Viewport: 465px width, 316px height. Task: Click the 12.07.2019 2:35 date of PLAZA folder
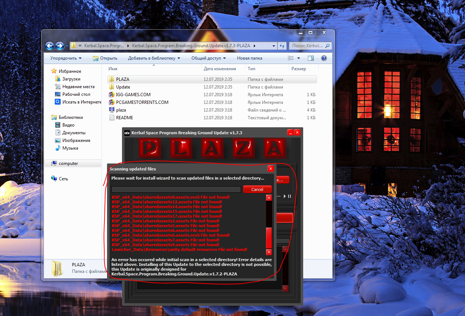(218, 79)
